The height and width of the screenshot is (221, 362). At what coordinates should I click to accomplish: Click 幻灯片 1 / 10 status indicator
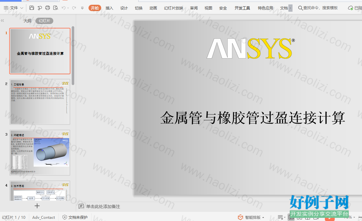(x=14, y=217)
